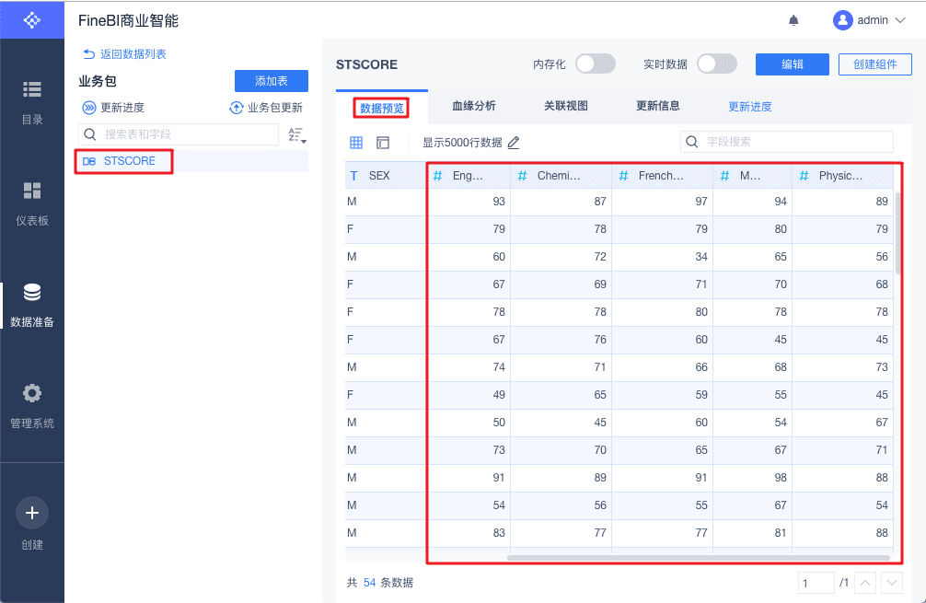
Task: Click the 添加表 button
Action: coord(271,81)
